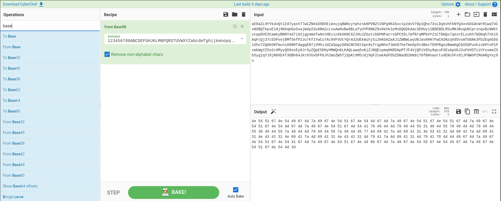Toggle the Auto Bake checkbox
Screen dimensions: 501x201
point(236,190)
